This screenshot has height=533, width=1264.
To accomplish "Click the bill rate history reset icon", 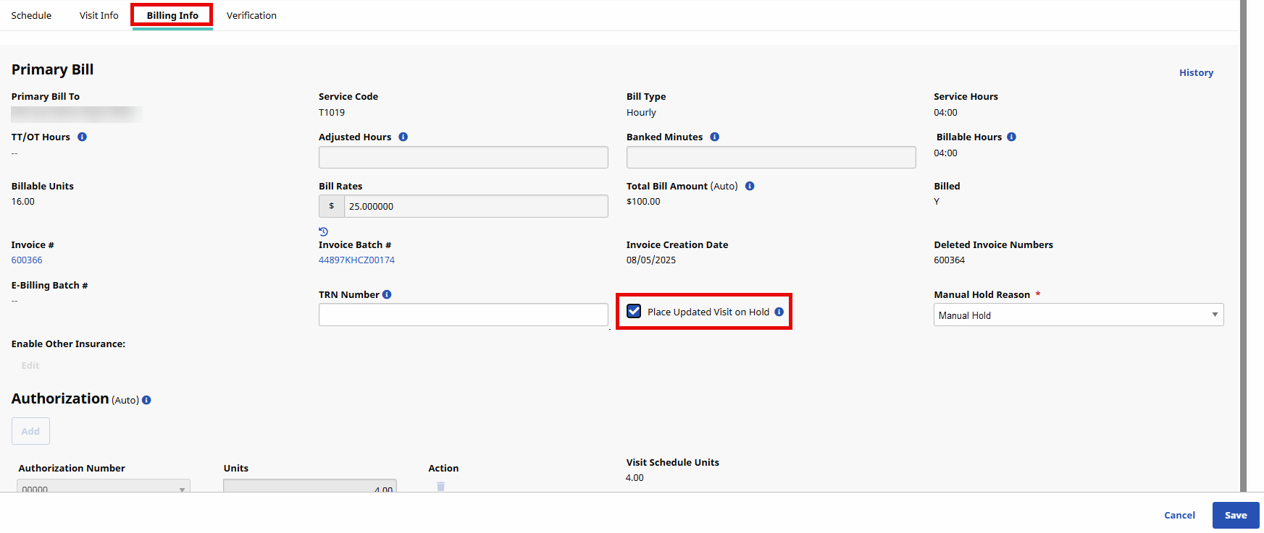I will pos(323,231).
